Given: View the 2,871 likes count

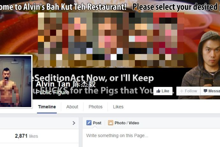Looking at the screenshot, I should coord(27,136).
